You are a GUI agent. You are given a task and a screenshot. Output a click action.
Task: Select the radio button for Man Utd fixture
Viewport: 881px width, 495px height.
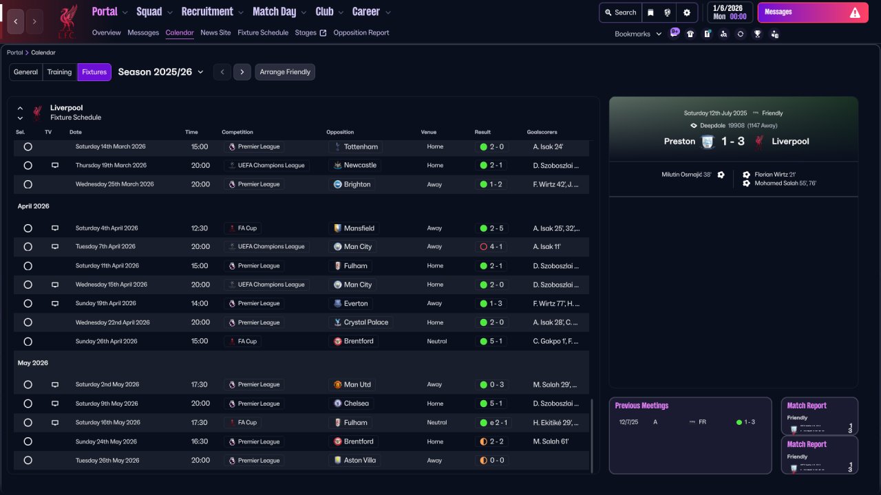(28, 385)
